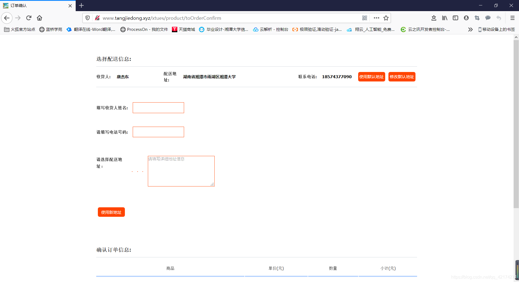Go back to the previous page
The image size is (519, 282).
click(x=7, y=18)
